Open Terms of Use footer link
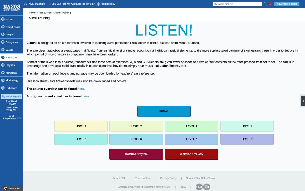 (143, 178)
